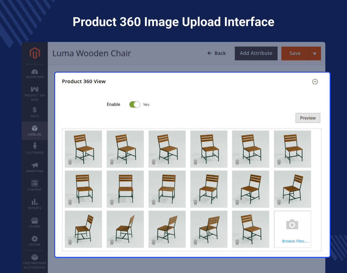Delete the first chair image with trash icon
The height and width of the screenshot is (273, 347).
(x=70, y=162)
